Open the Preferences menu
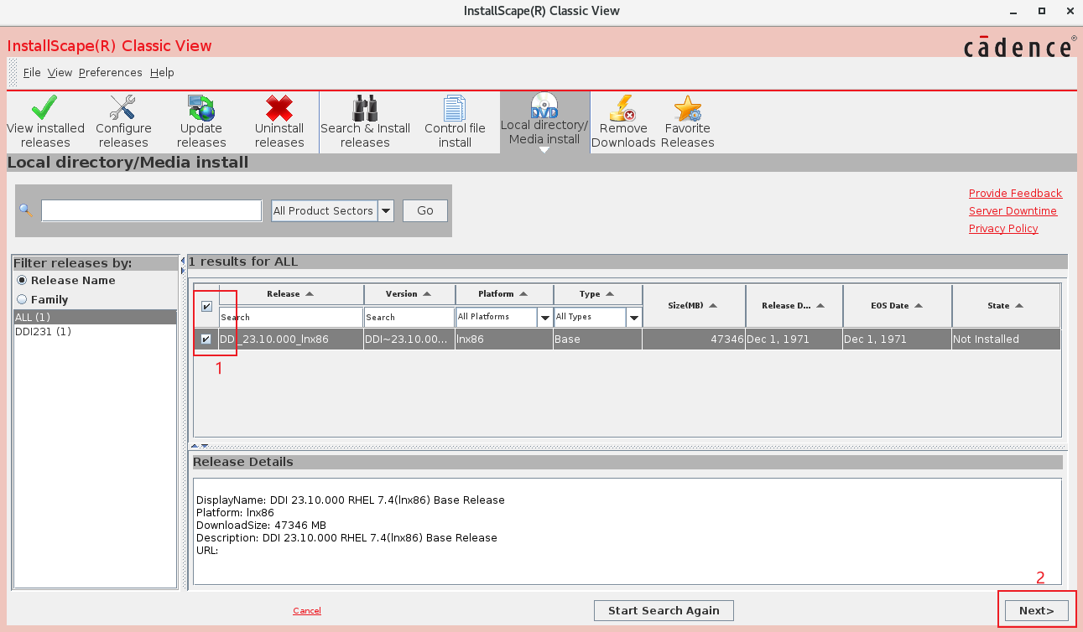 tap(110, 73)
